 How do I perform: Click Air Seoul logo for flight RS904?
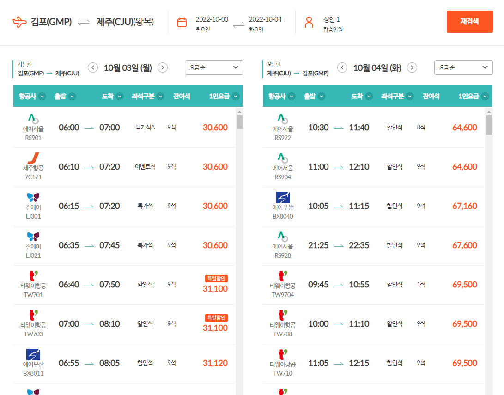(283, 158)
